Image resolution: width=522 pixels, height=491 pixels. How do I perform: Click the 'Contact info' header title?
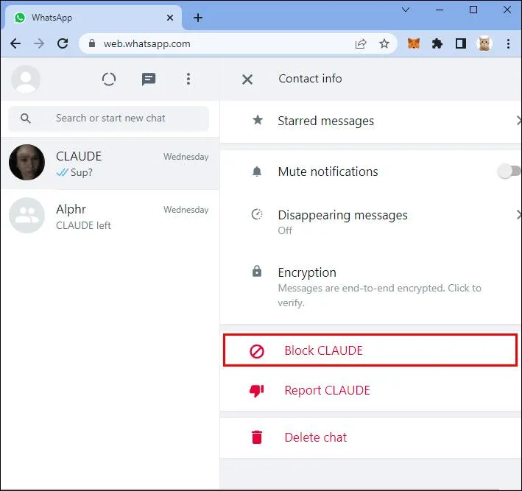click(310, 79)
